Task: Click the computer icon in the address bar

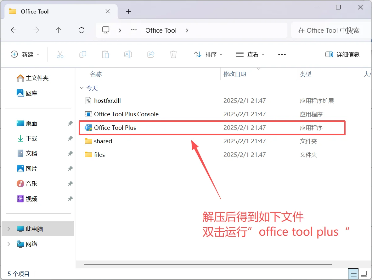Action: [106, 30]
